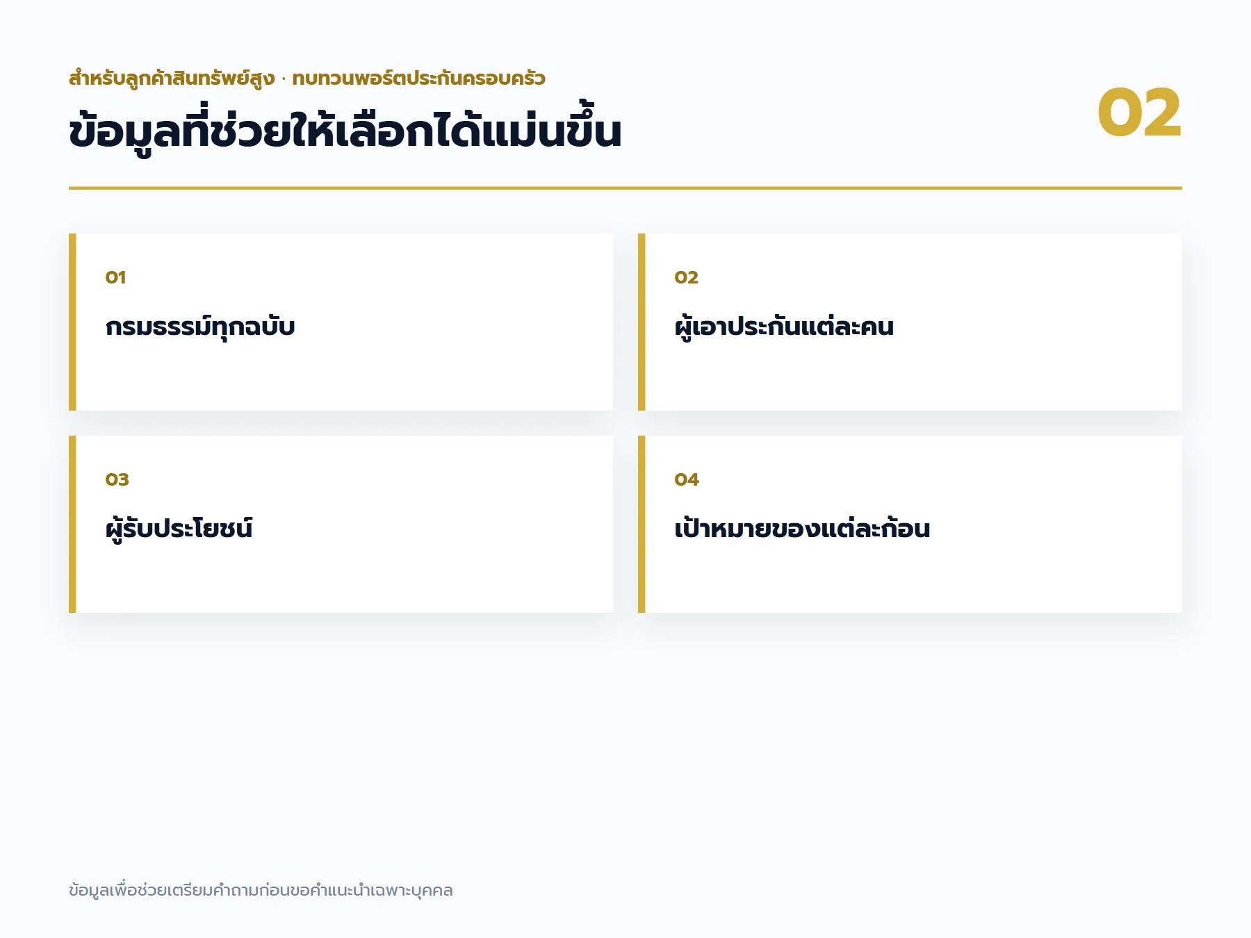This screenshot has height=938, width=1251.
Task: Click the card number label 01
Action: coord(115,277)
